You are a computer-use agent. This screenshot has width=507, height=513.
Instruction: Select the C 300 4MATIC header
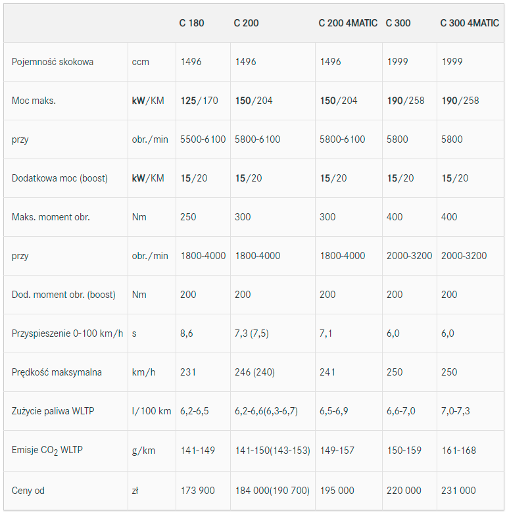470,23
